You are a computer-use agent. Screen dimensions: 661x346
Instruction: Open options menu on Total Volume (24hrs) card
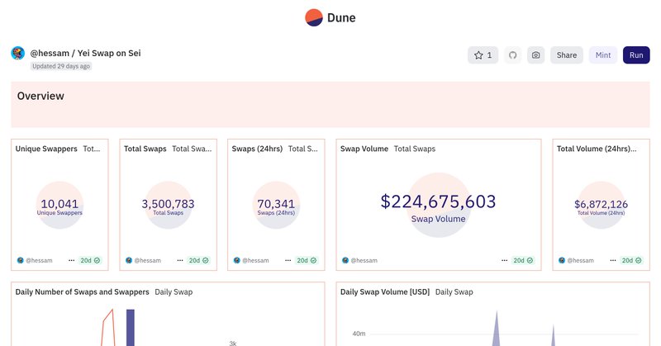point(613,260)
